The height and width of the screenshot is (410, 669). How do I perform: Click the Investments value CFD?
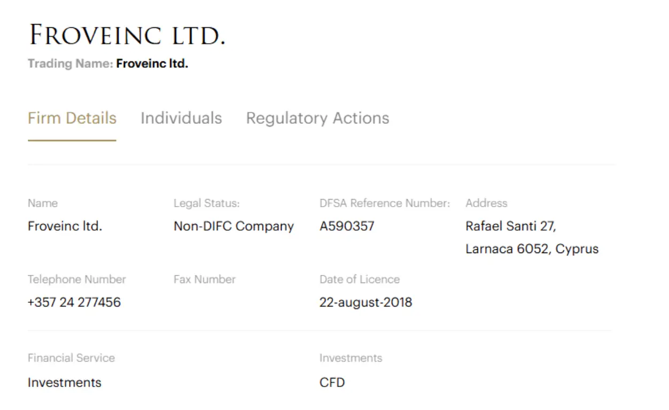click(x=332, y=382)
